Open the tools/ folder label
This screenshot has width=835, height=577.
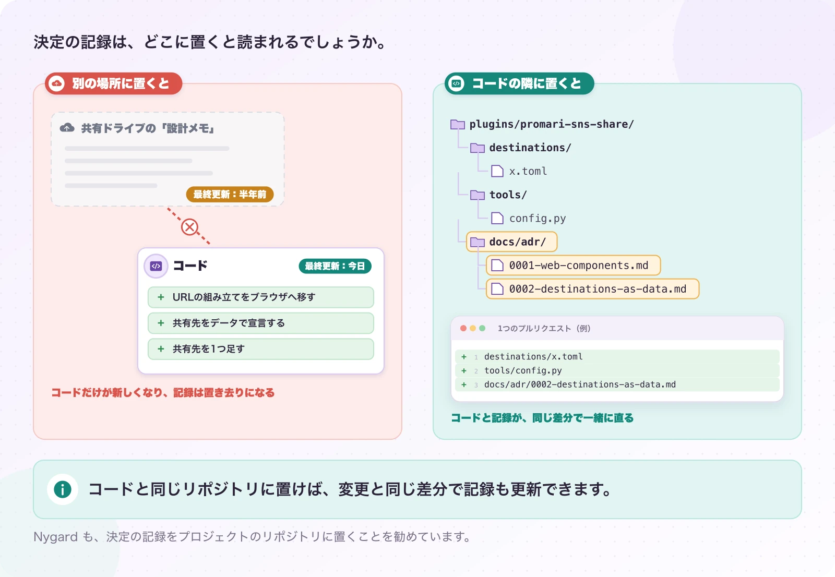(x=508, y=195)
